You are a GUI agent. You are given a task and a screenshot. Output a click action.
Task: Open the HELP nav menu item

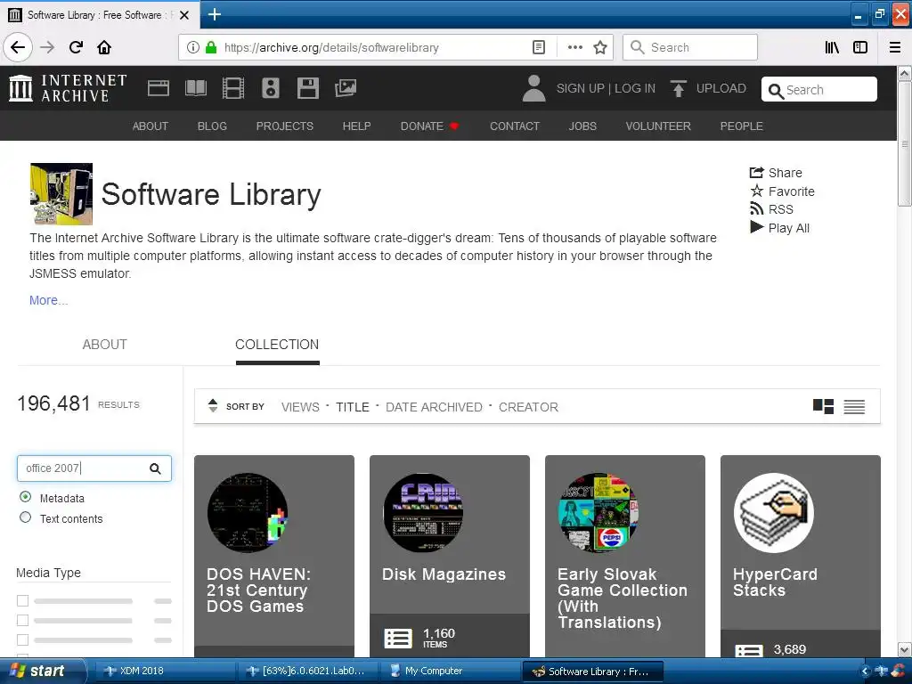click(356, 126)
